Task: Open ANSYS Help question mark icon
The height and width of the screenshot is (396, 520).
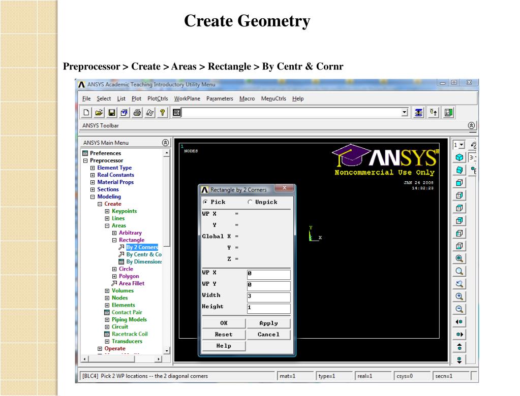Action: click(x=162, y=113)
